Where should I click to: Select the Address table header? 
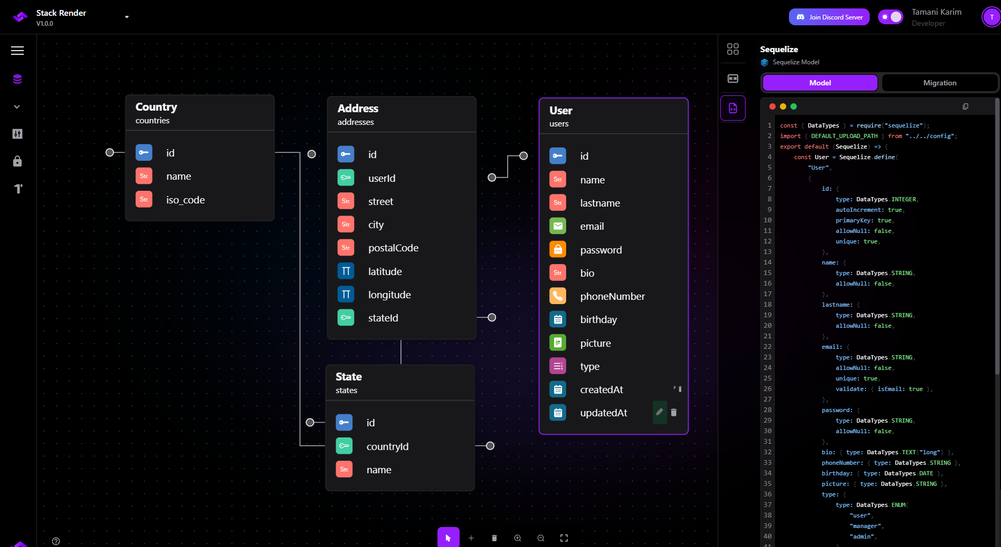pos(402,114)
